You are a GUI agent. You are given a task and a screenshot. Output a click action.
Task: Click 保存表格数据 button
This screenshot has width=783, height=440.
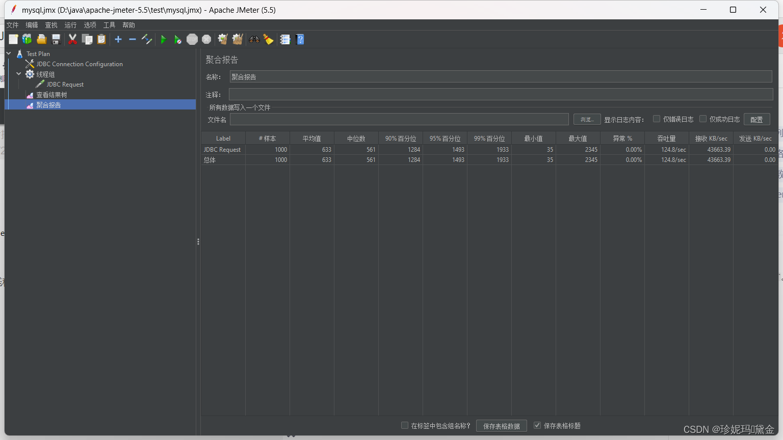click(502, 426)
